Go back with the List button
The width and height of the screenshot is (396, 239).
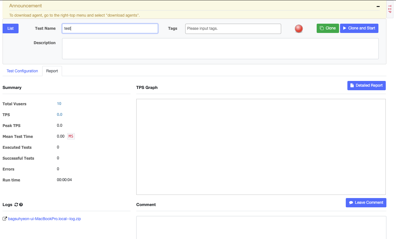pyautogui.click(x=11, y=28)
